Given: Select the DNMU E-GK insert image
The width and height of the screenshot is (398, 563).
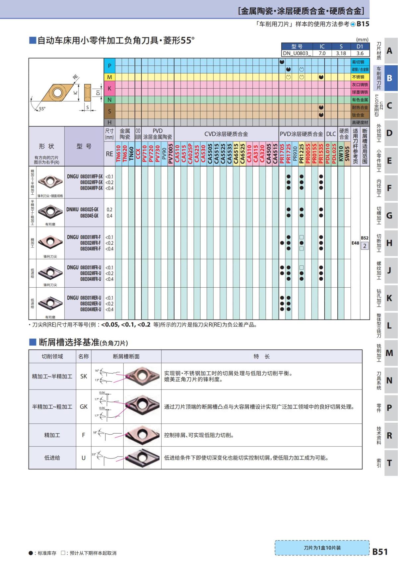Looking at the screenshot, I should coord(50,211).
